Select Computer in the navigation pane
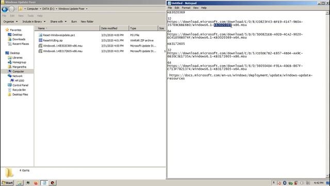 pyautogui.click(x=18, y=71)
